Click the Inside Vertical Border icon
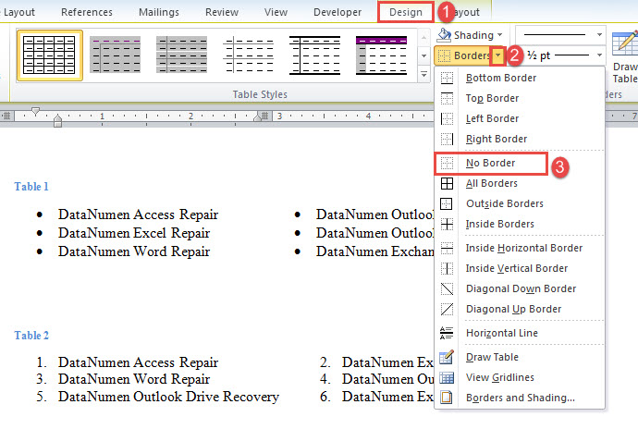The image size is (638, 429). (x=447, y=268)
